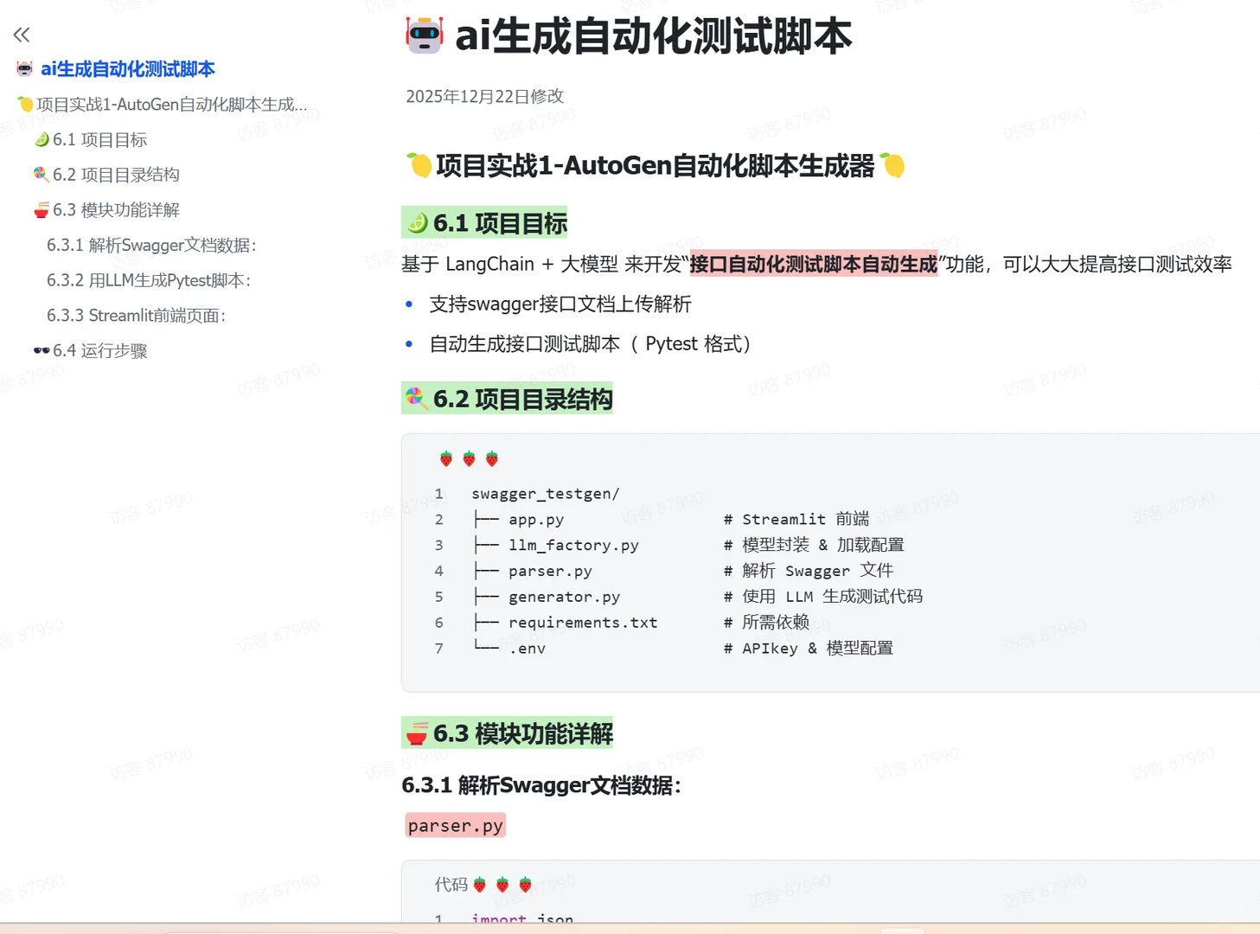This screenshot has width=1260, height=934.
Task: Click the noodle bowl icon in the 6.3 模块功能详解 heading
Action: tap(418, 733)
